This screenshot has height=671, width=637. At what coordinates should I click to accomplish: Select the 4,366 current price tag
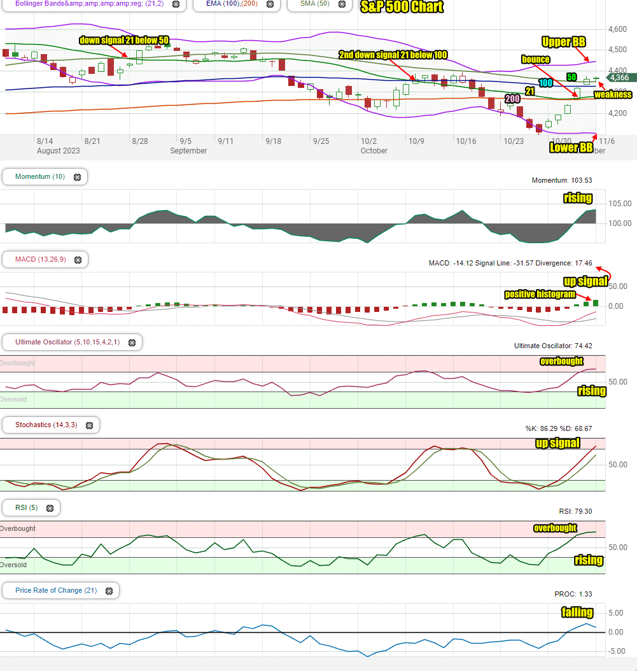(619, 78)
